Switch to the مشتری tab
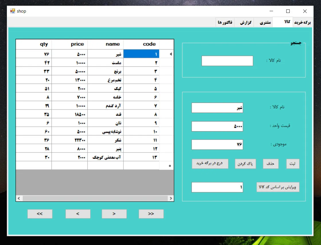The height and width of the screenshot is (245, 321). (x=265, y=23)
